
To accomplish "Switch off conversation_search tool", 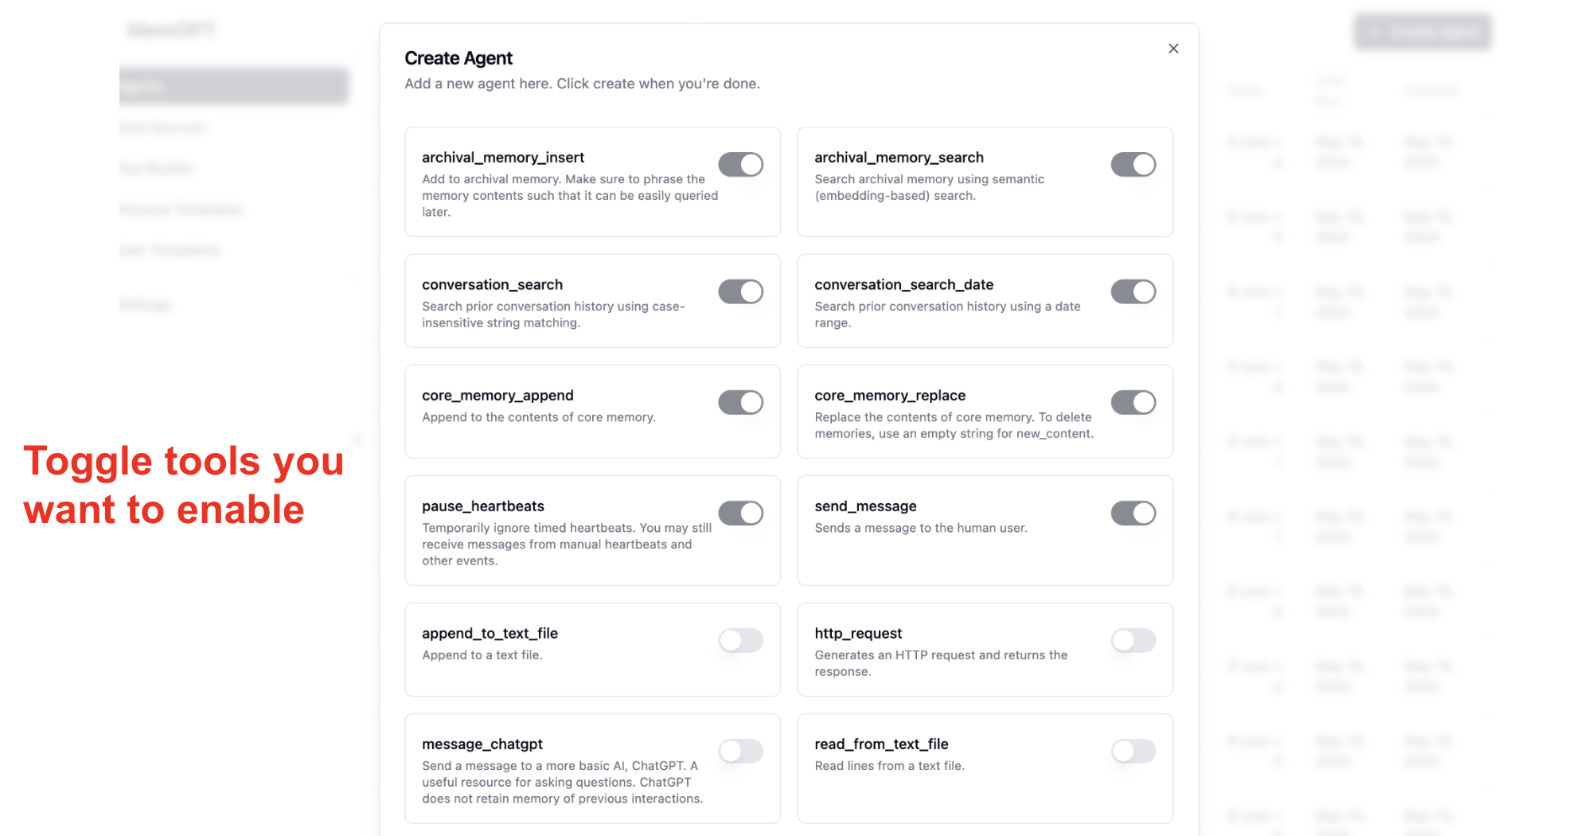I will [740, 292].
